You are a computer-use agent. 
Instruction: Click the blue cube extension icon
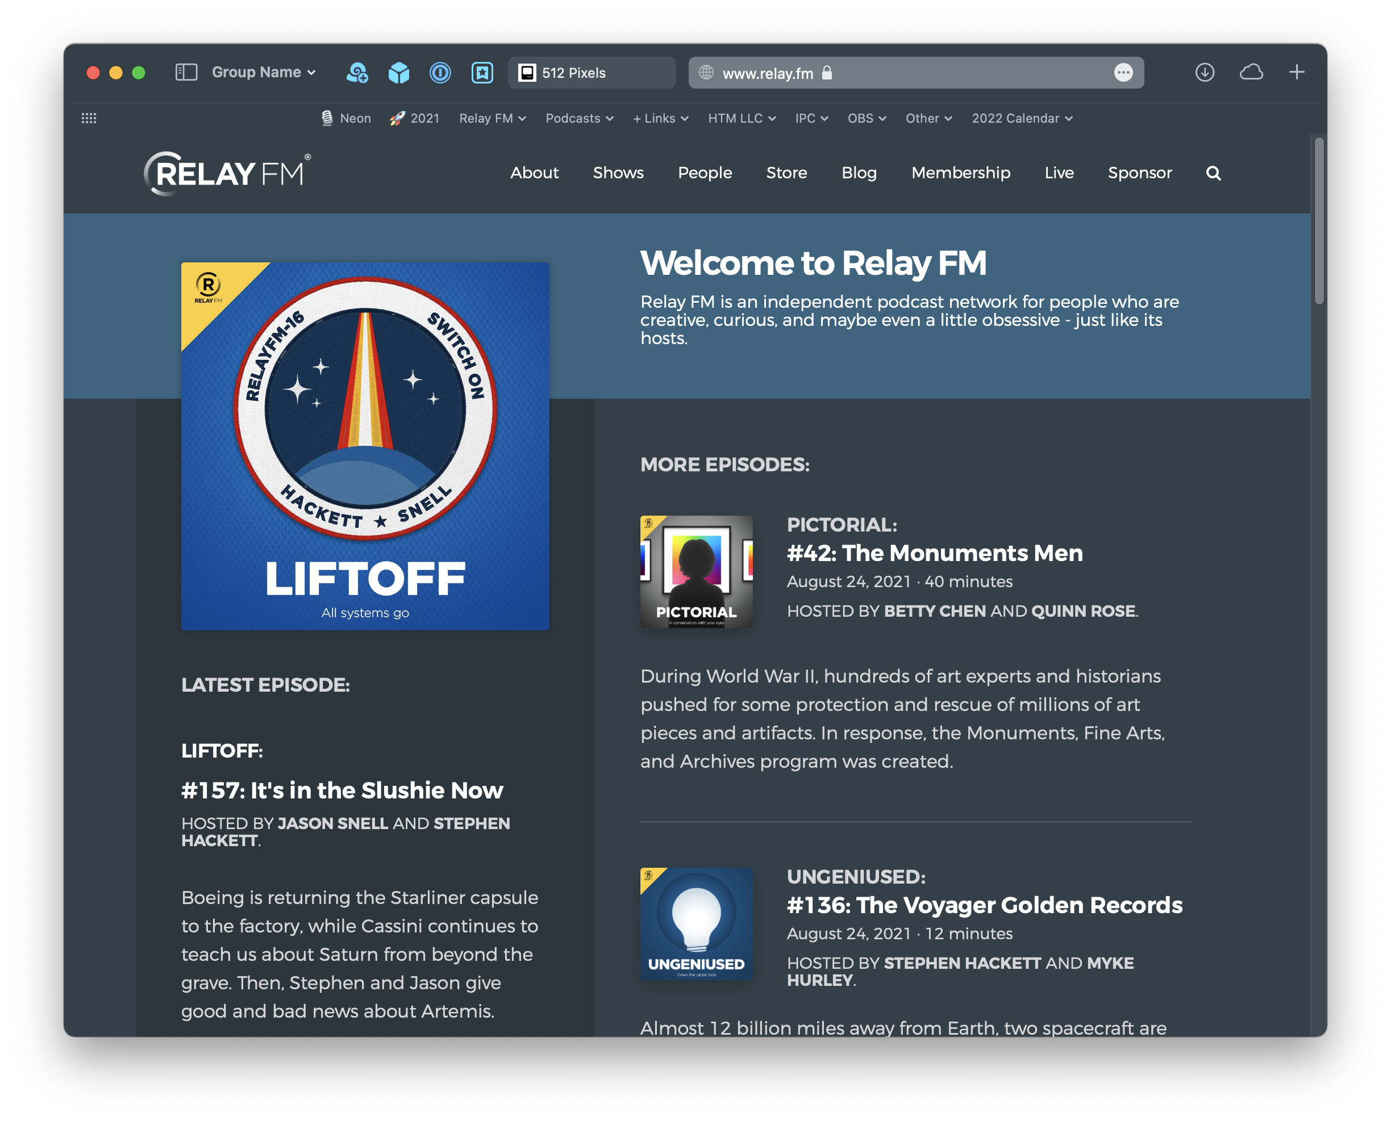pos(399,72)
